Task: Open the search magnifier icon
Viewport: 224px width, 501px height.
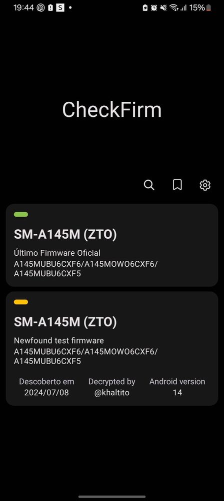Action: click(x=149, y=185)
